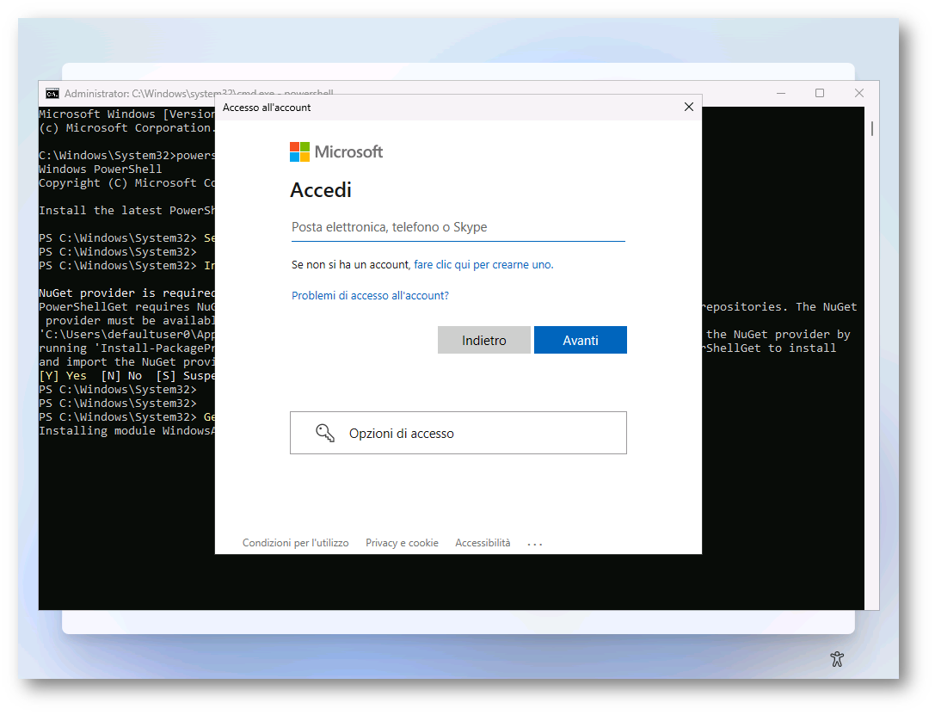Close the Accesso all'account dialog
Viewport: 935px width, 715px height.
click(x=689, y=107)
